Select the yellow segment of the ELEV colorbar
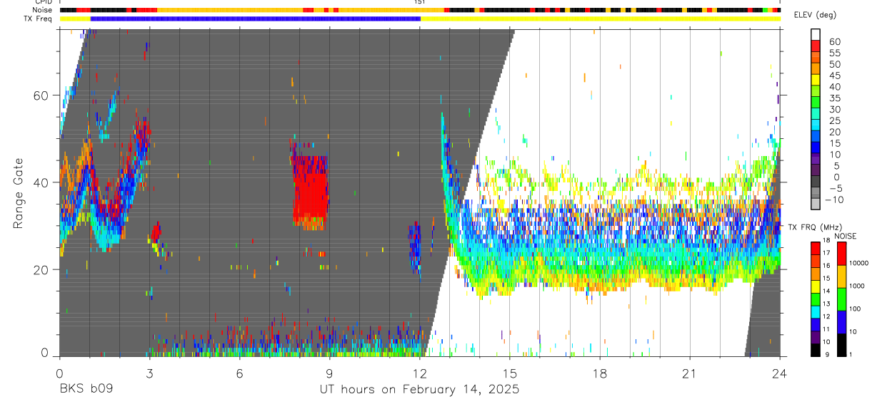This screenshot has width=877, height=404. coord(815,81)
